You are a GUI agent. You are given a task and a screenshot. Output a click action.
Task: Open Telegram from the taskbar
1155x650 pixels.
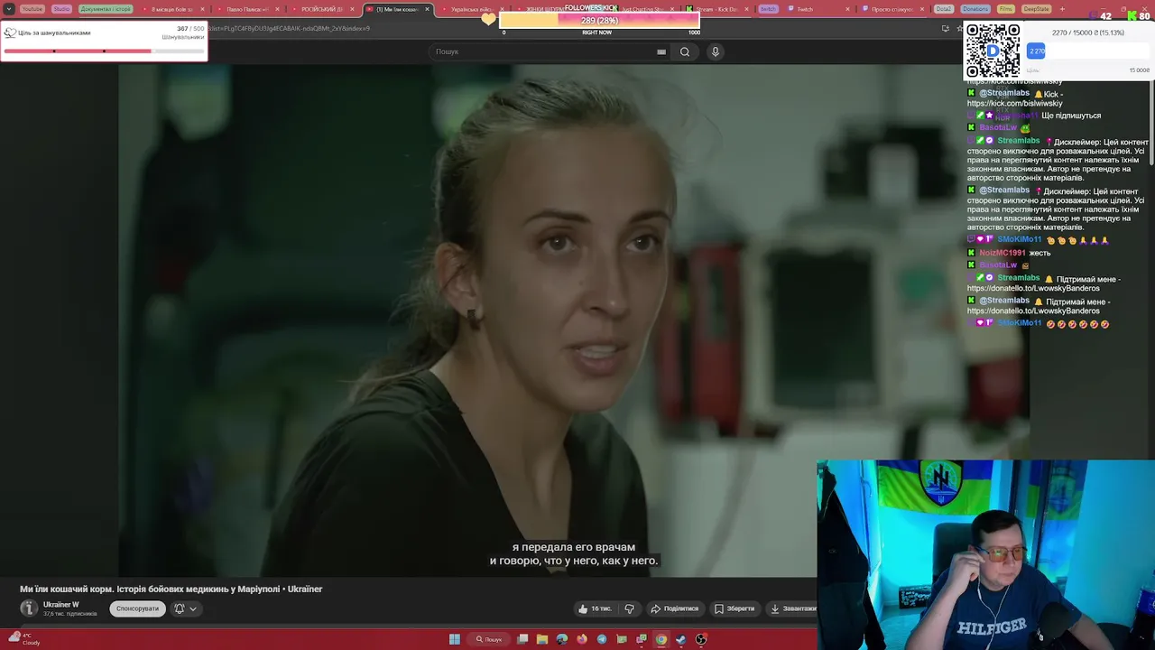click(x=602, y=639)
